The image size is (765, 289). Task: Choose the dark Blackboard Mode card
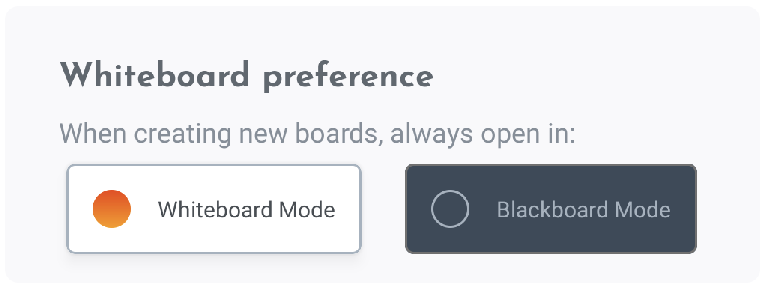[x=551, y=209]
